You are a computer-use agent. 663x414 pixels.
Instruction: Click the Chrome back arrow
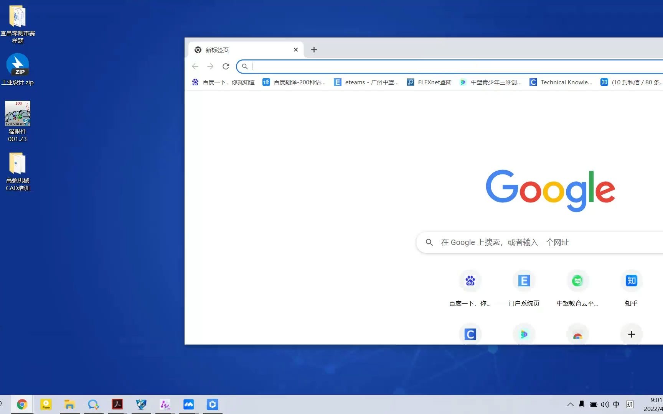point(195,66)
